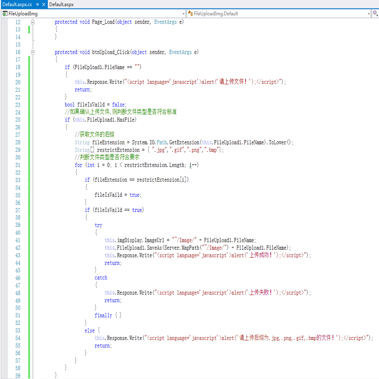Viewport: 379px width, 379px height.
Task: Click the 'catch' keyword in code
Action: (101, 278)
